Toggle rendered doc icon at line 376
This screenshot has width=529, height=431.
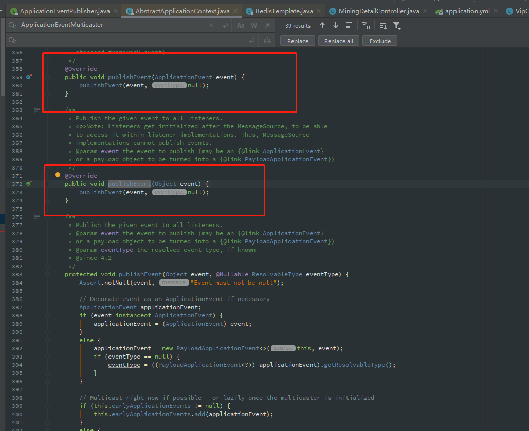pos(37,217)
